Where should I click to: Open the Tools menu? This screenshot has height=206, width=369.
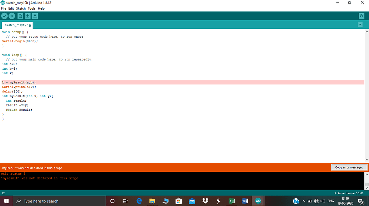(31, 9)
